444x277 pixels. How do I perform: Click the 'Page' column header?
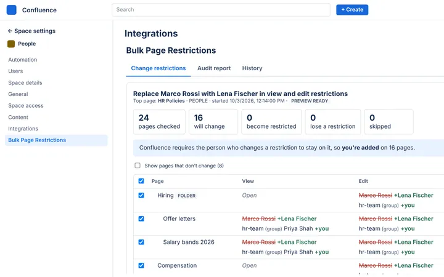tap(157, 181)
